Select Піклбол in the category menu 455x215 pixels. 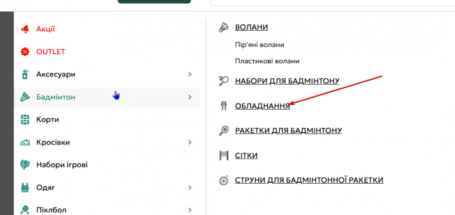(x=52, y=210)
